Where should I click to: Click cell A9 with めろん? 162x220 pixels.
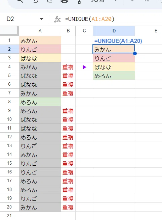pyautogui.click(x=40, y=110)
